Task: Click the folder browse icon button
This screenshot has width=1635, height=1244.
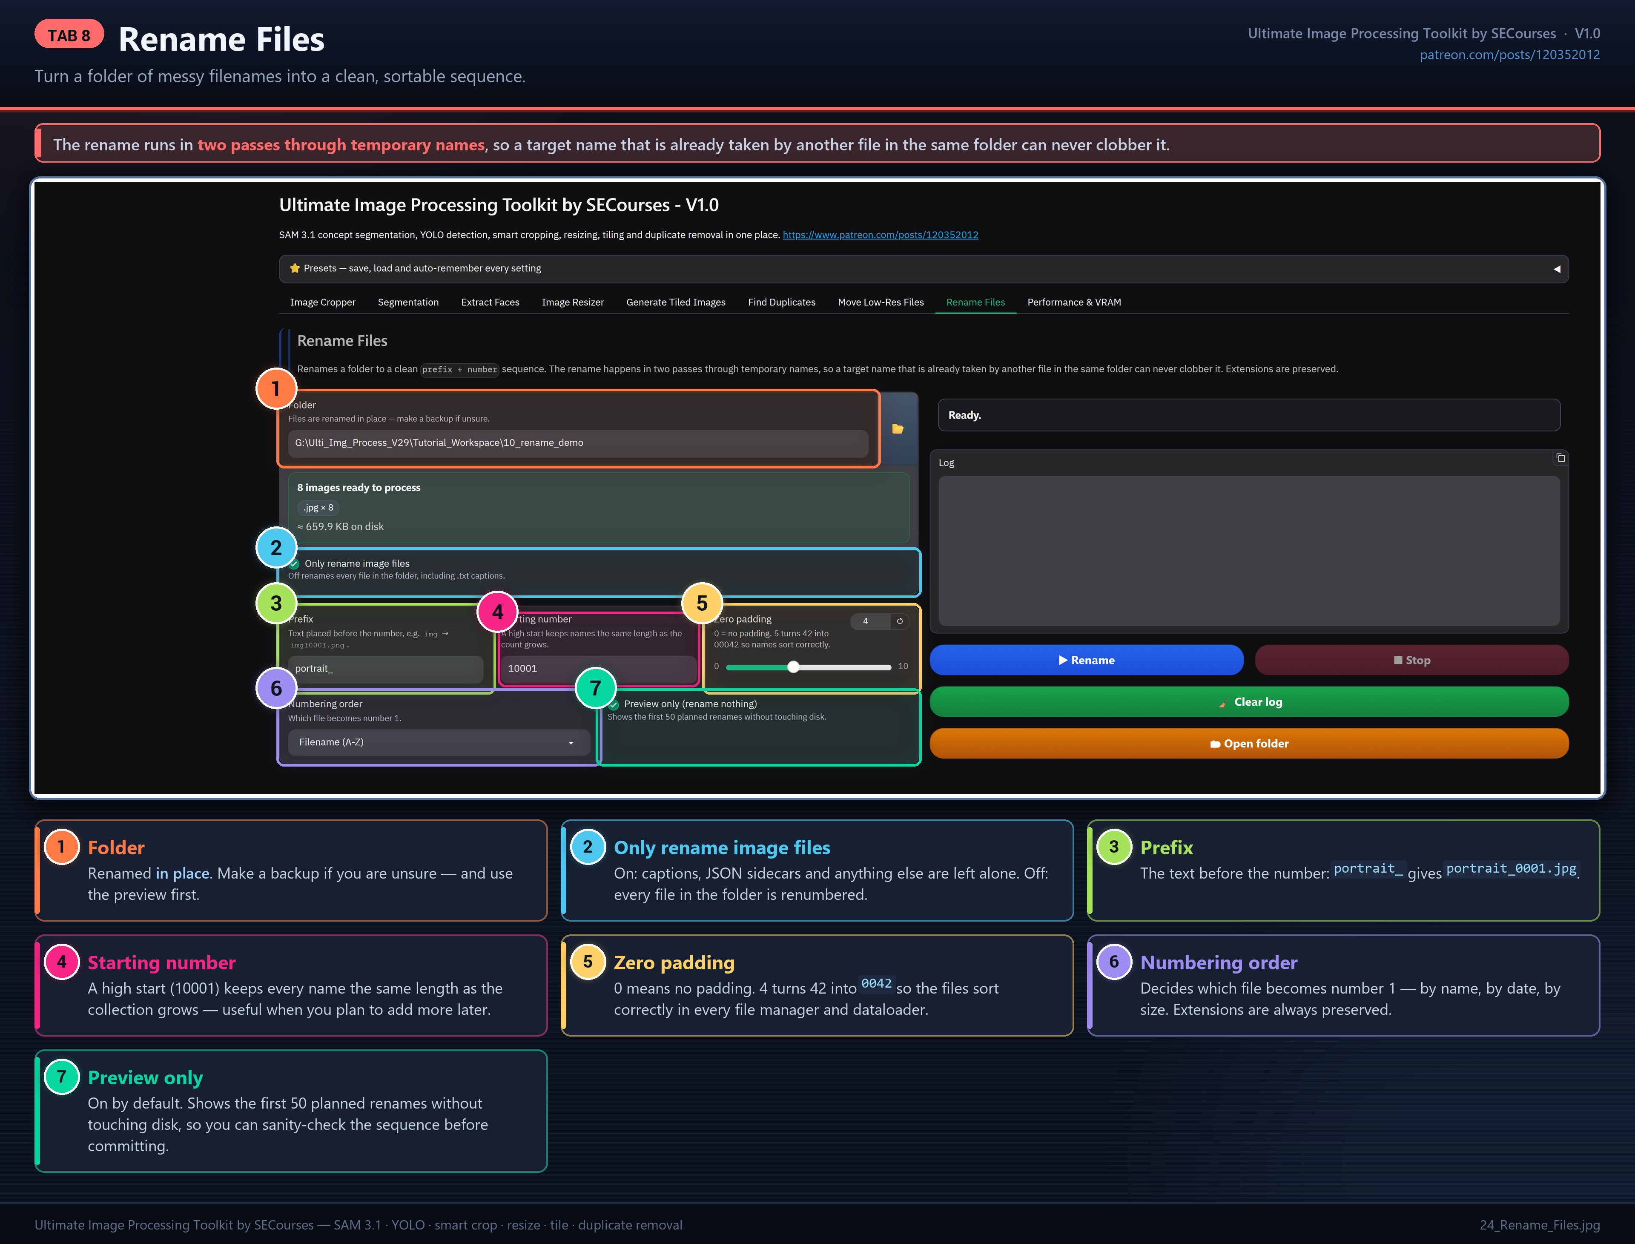Action: (898, 429)
